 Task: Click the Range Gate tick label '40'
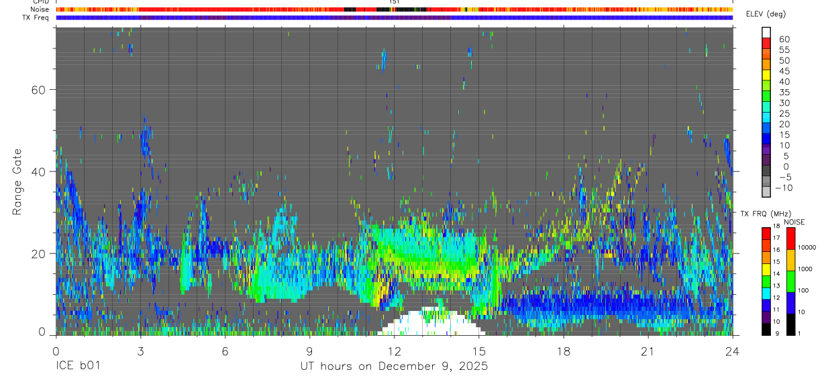click(38, 172)
